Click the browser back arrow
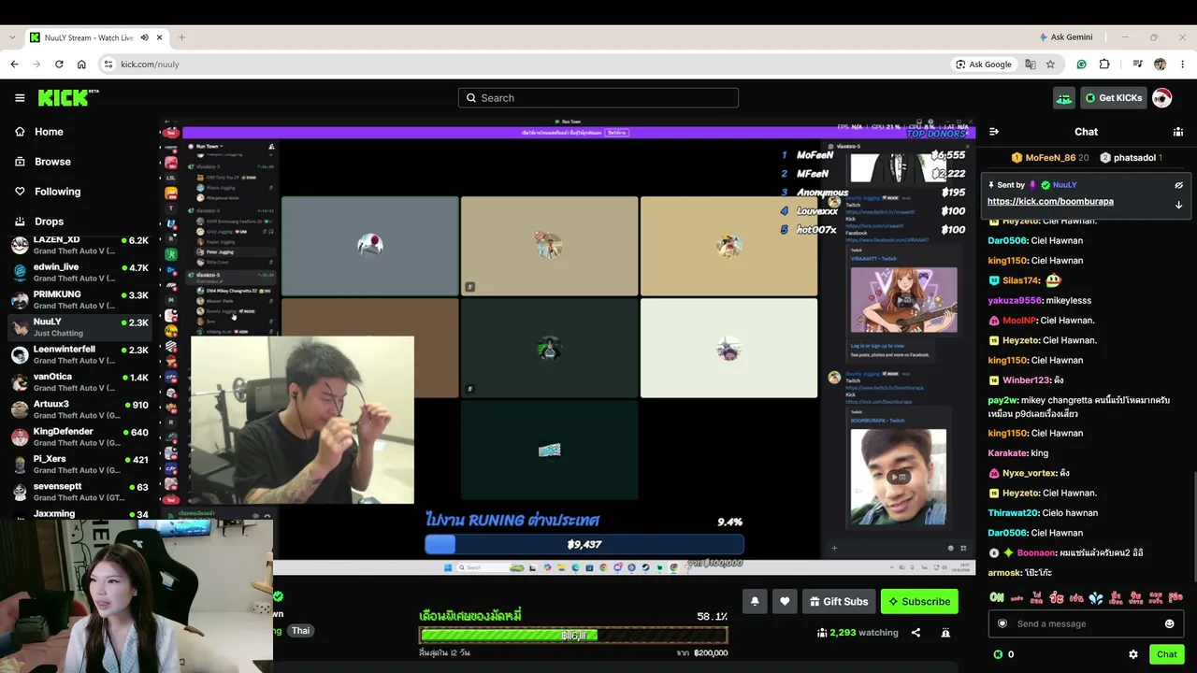1197x673 pixels. 14,64
